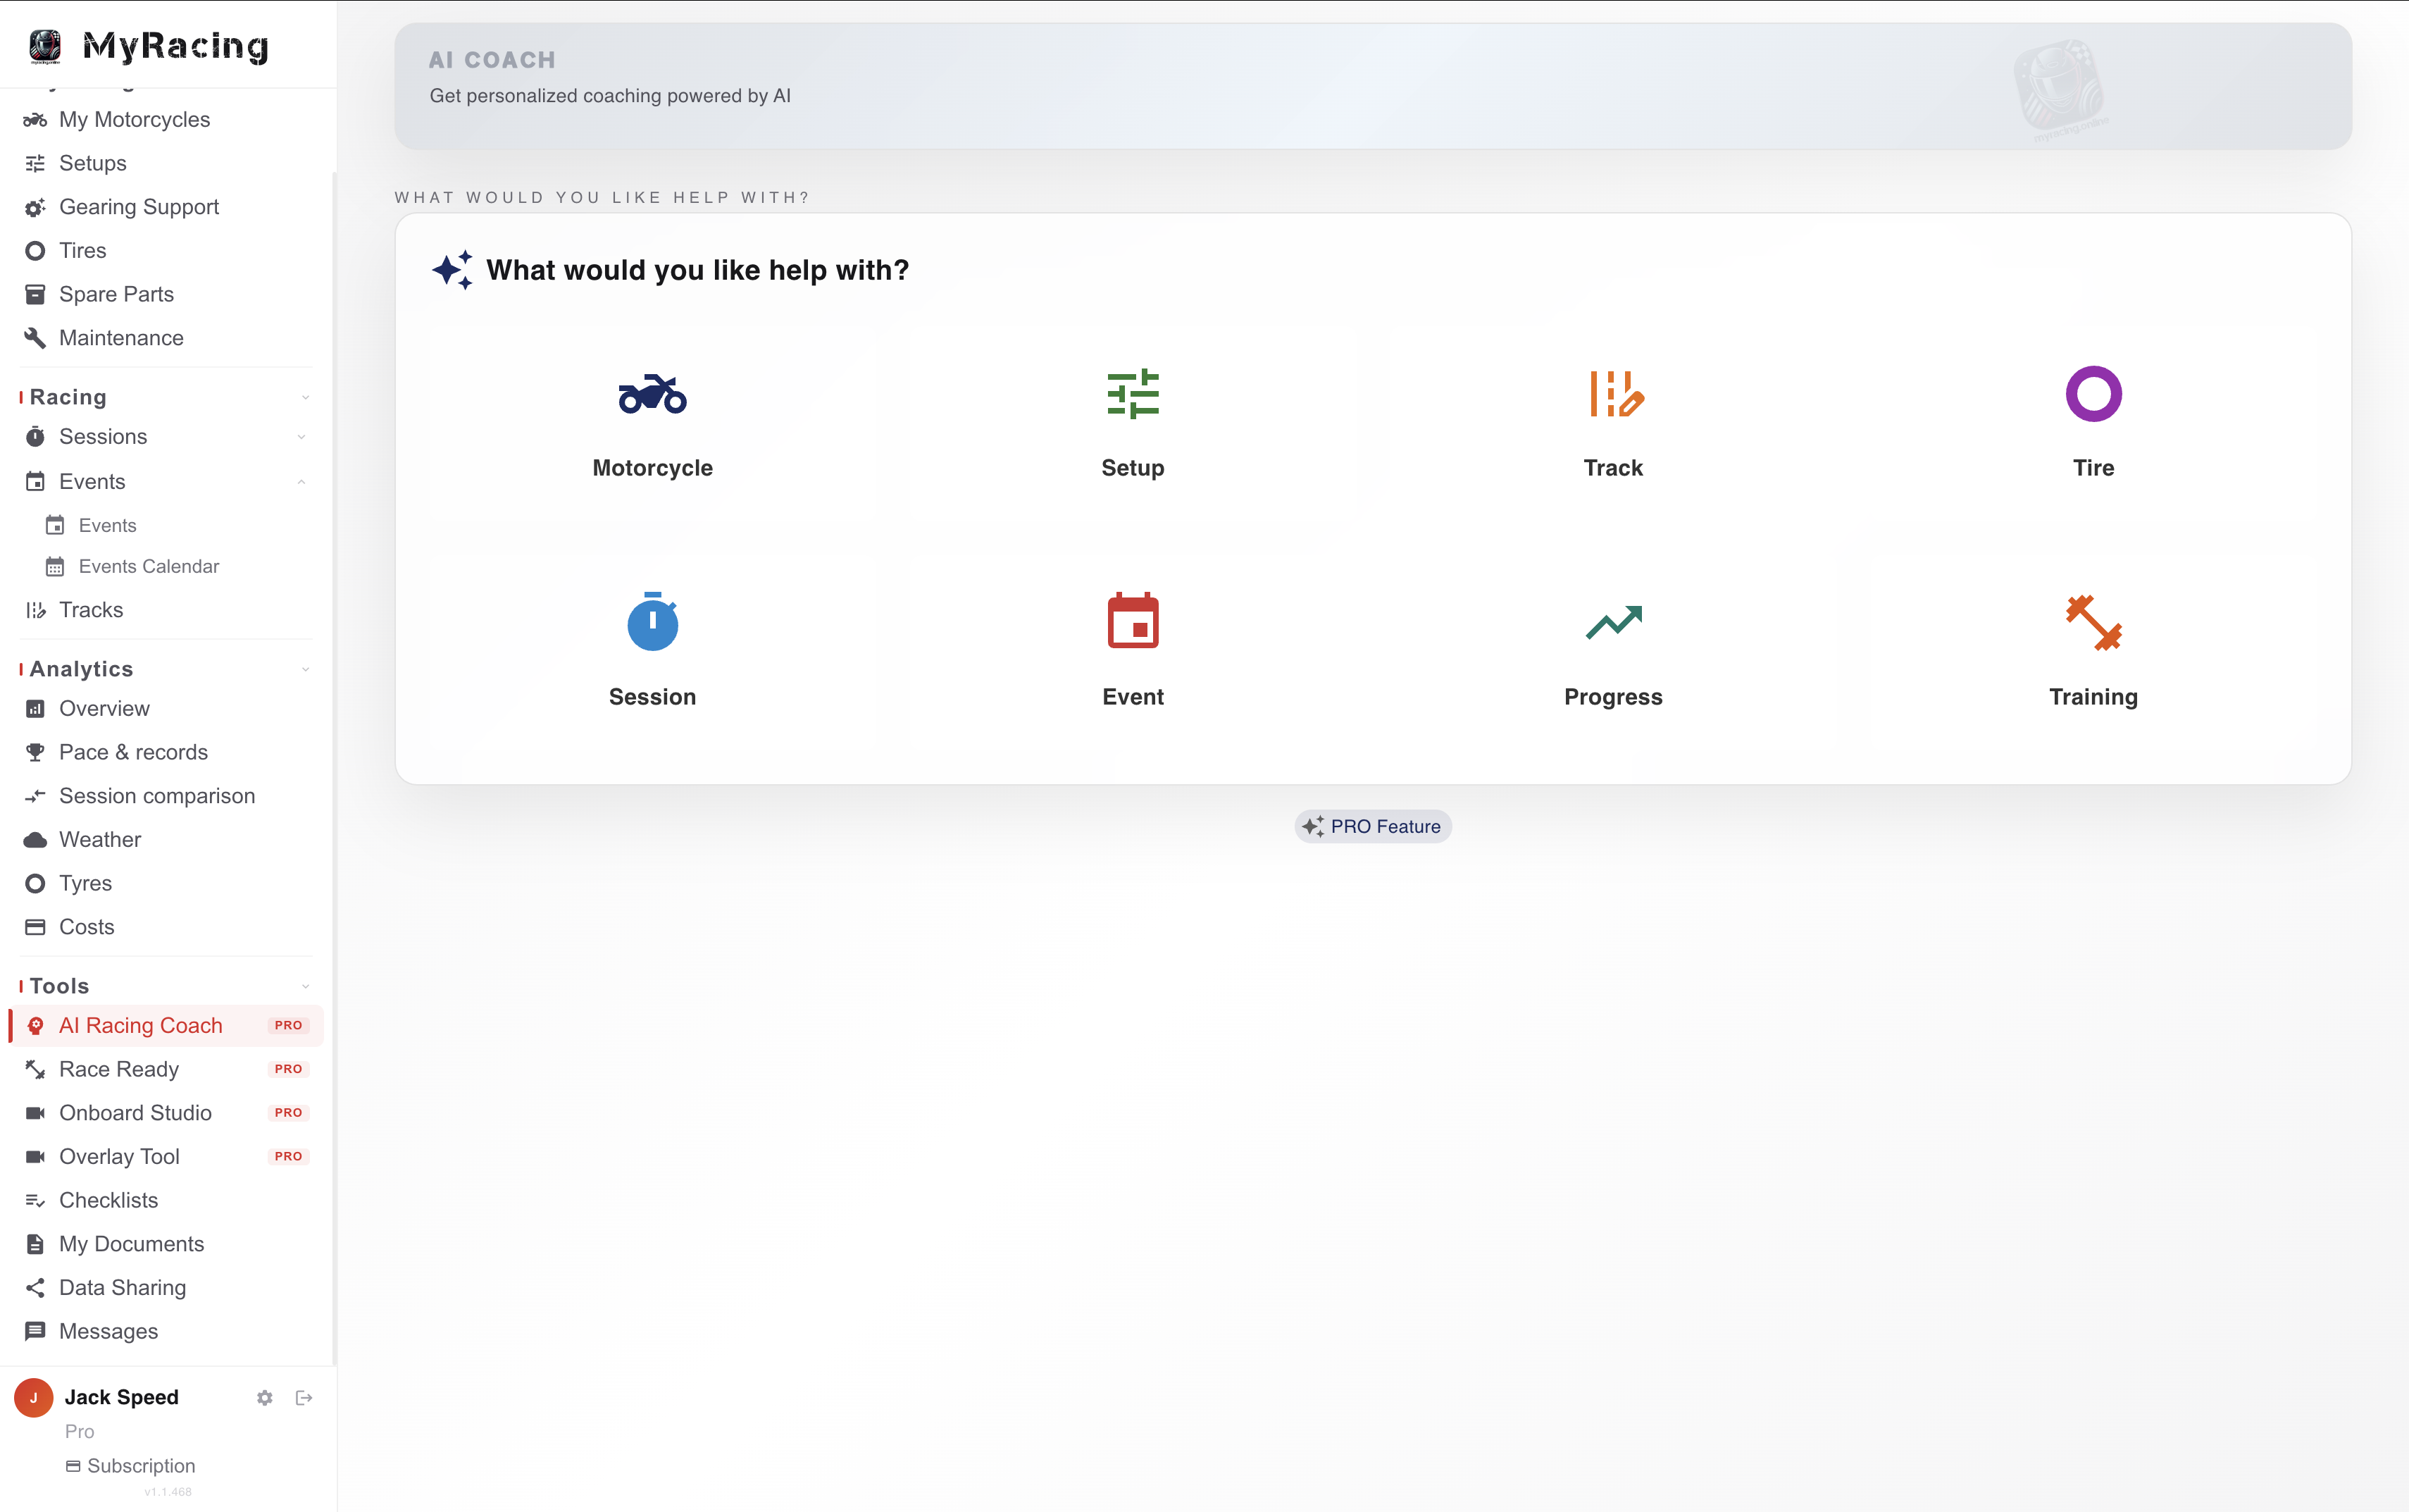
Task: Collapse the Racing section chevron
Action: point(305,398)
